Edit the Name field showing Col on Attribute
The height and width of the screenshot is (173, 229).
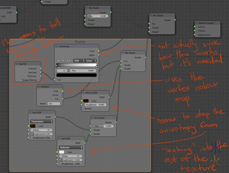tap(54, 103)
